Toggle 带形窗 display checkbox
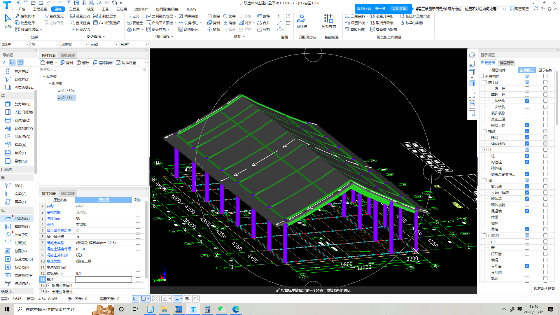The image size is (560, 315). [x=527, y=266]
